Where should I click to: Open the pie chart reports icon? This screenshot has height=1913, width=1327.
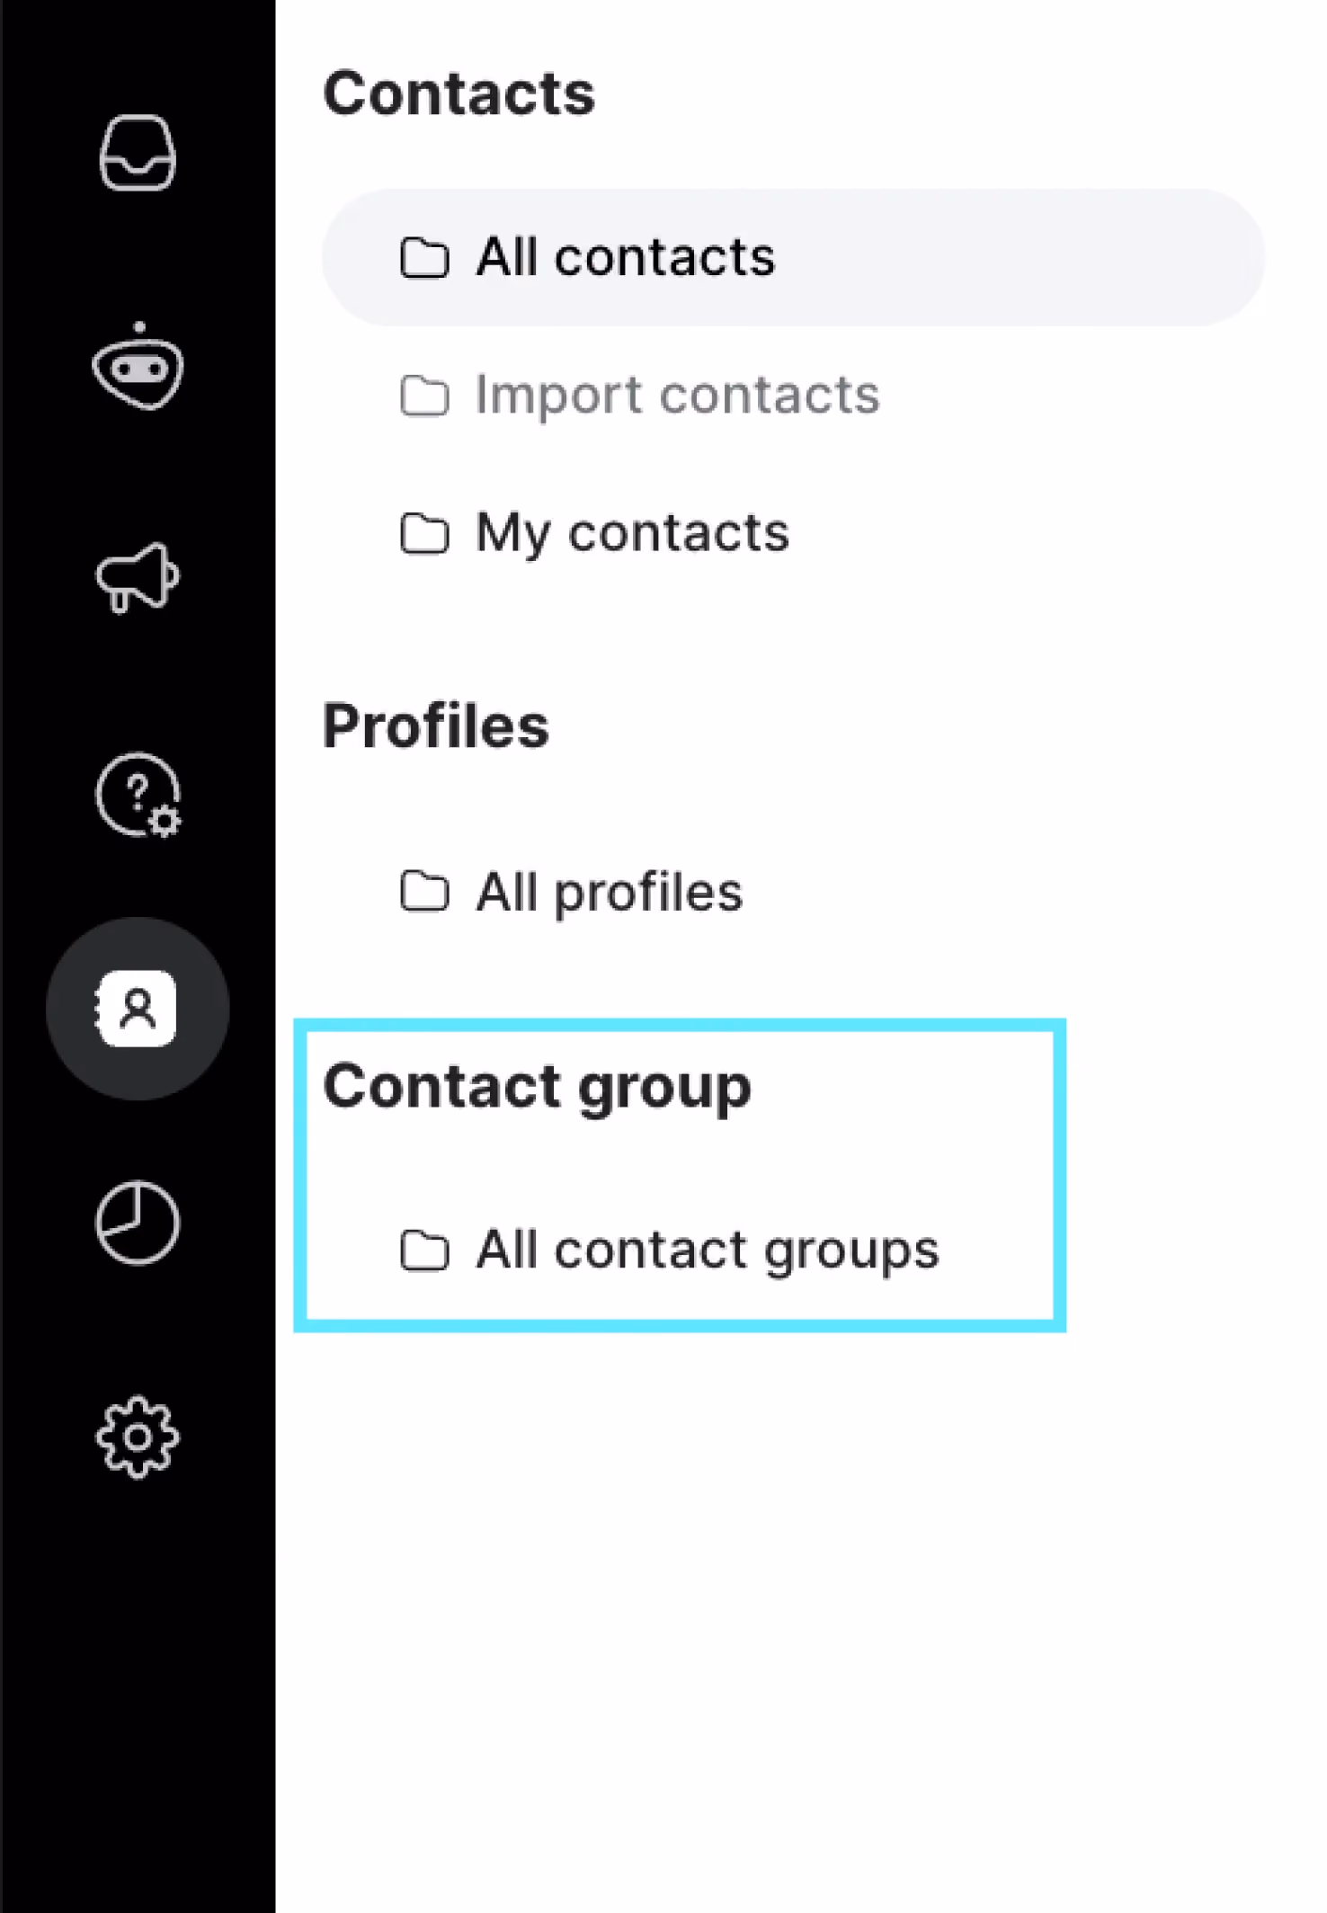click(138, 1223)
